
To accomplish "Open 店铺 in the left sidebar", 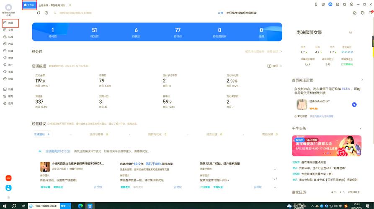I will click(8, 51).
